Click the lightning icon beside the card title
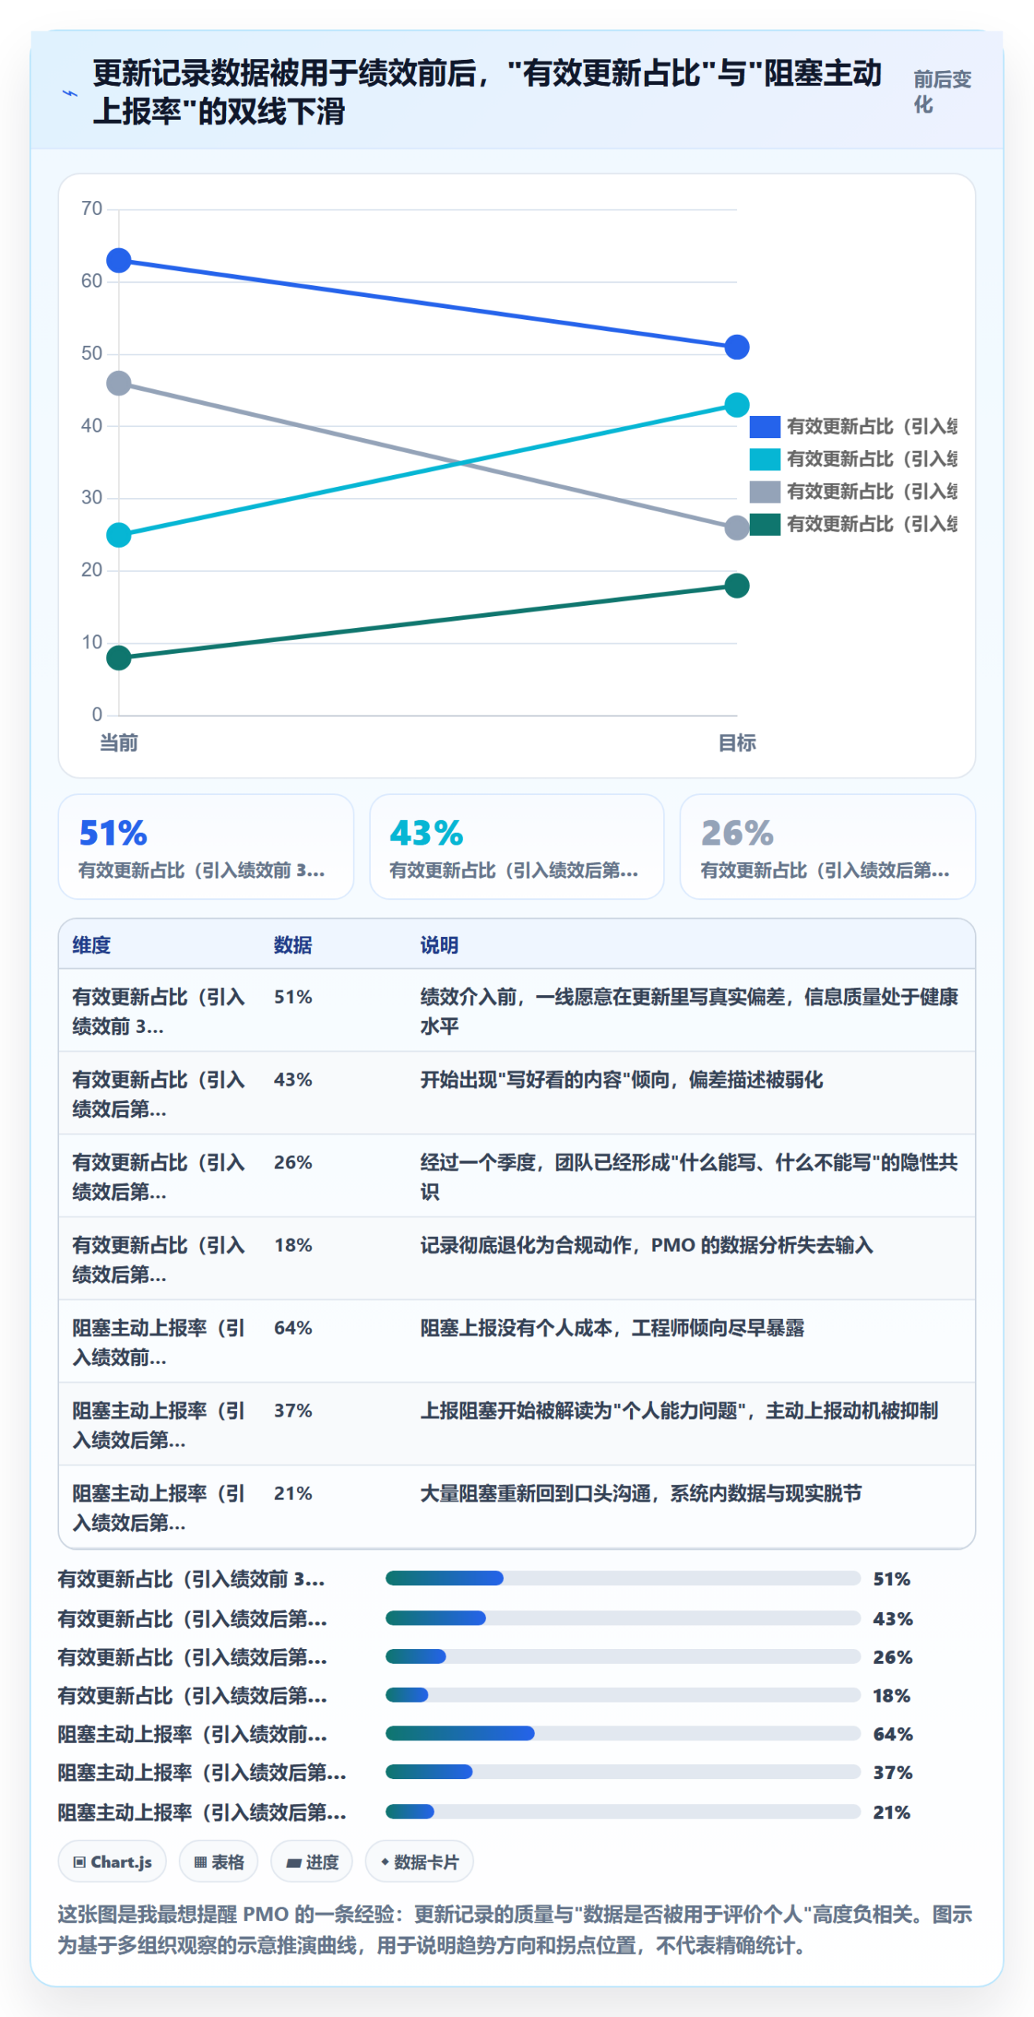This screenshot has height=2017, width=1034. (70, 93)
